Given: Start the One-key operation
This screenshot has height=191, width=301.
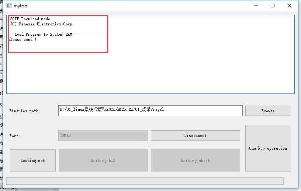Looking at the screenshot, I should 268,148.
